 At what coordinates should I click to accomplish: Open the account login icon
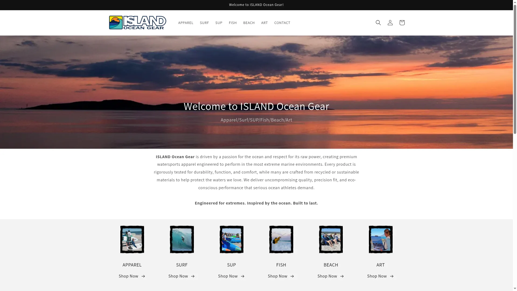[x=390, y=23]
